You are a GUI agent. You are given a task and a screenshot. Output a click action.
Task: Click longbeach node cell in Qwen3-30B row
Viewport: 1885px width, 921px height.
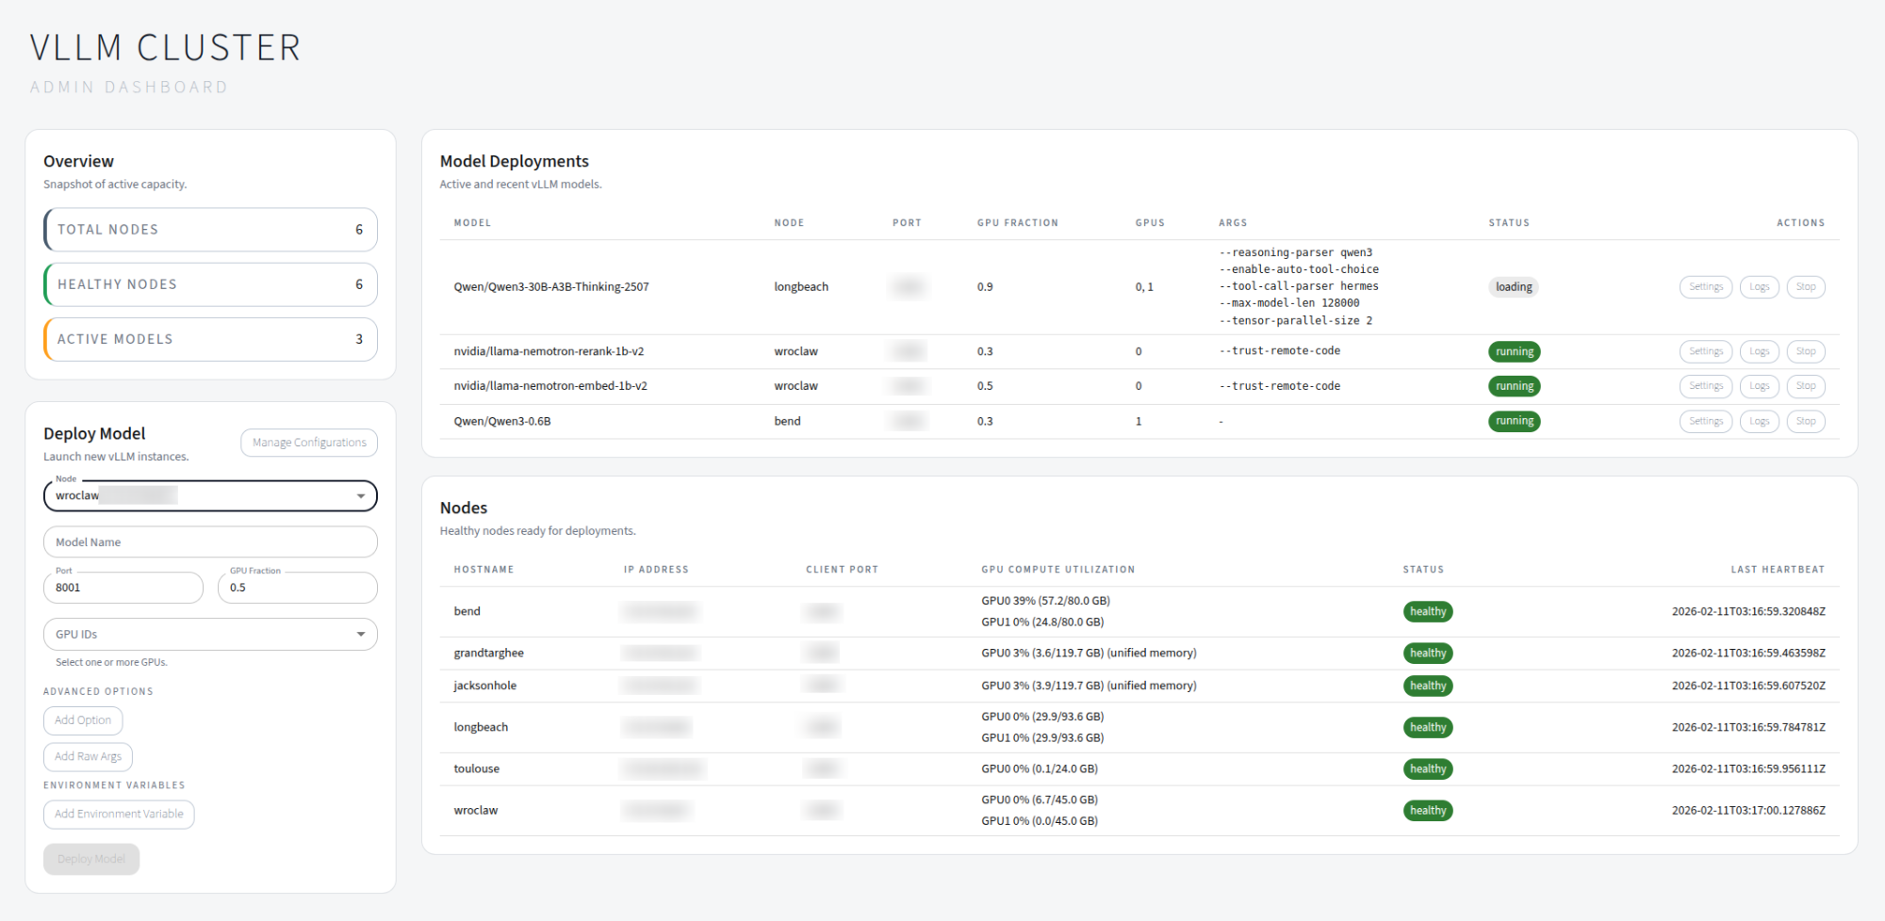point(801,287)
